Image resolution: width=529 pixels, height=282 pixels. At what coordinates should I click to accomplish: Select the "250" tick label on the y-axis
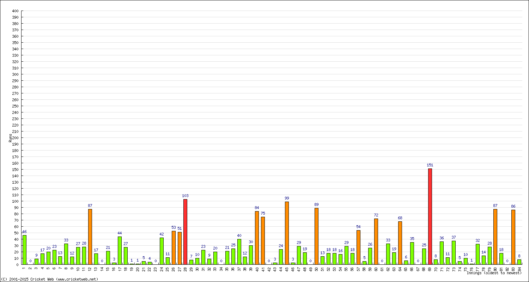coord(15,106)
